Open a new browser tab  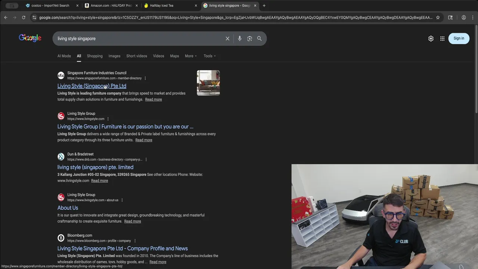[264, 6]
